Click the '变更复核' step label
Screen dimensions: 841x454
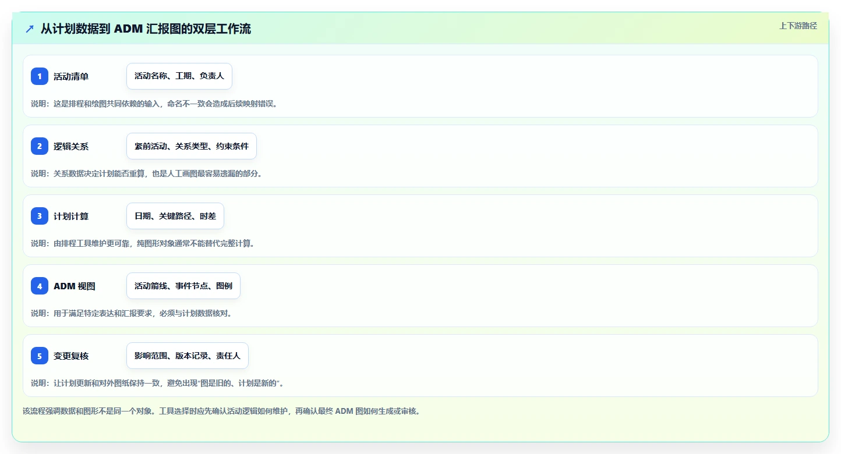71,356
